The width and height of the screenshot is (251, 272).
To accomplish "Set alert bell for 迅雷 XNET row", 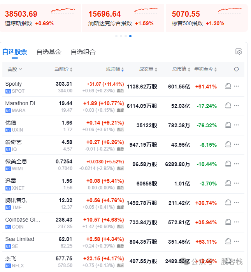I will click(x=228, y=184).
